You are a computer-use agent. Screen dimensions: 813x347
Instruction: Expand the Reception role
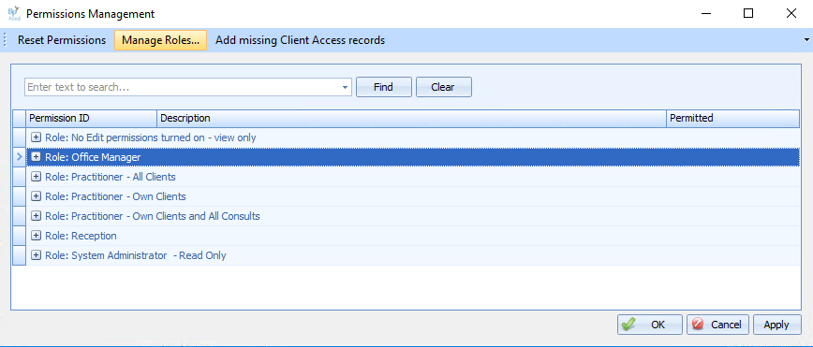[36, 236]
